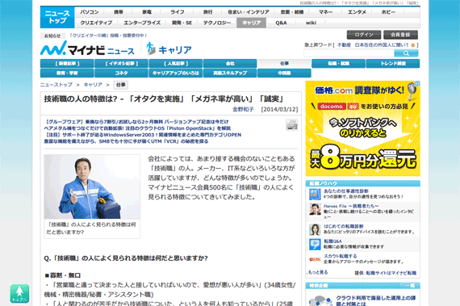Open the 家電 category
This screenshot has width=460, height=306.
(147, 12)
